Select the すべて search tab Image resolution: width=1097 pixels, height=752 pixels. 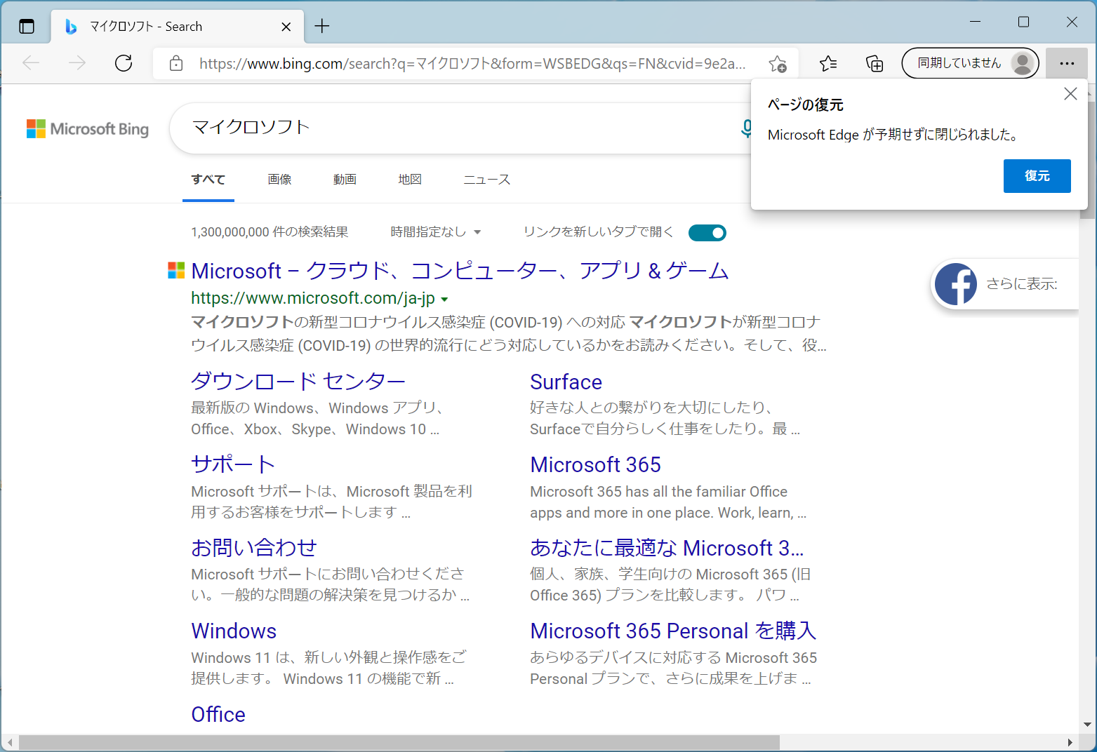pos(208,180)
